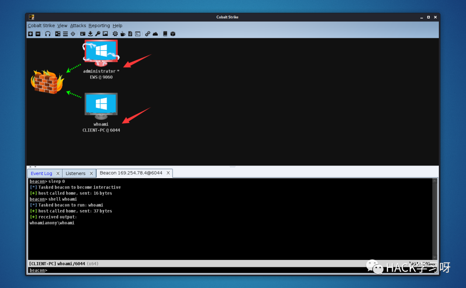The image size is (466, 288).
Task: Click the book (help) toolbar icon
Action: click(165, 34)
